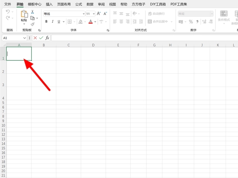Open 条件格式 conditional formatting
This screenshot has height=178, width=238.
tap(224, 17)
